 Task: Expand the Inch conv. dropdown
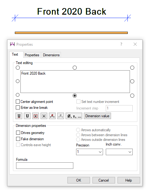[x=119, y=152]
